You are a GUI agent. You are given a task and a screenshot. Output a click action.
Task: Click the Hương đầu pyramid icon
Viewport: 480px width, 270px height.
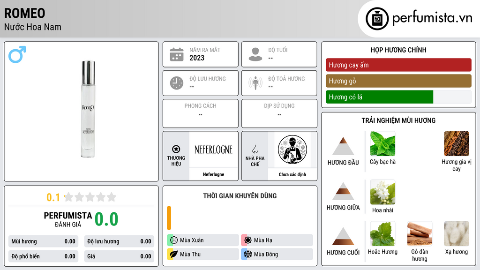coord(343,146)
